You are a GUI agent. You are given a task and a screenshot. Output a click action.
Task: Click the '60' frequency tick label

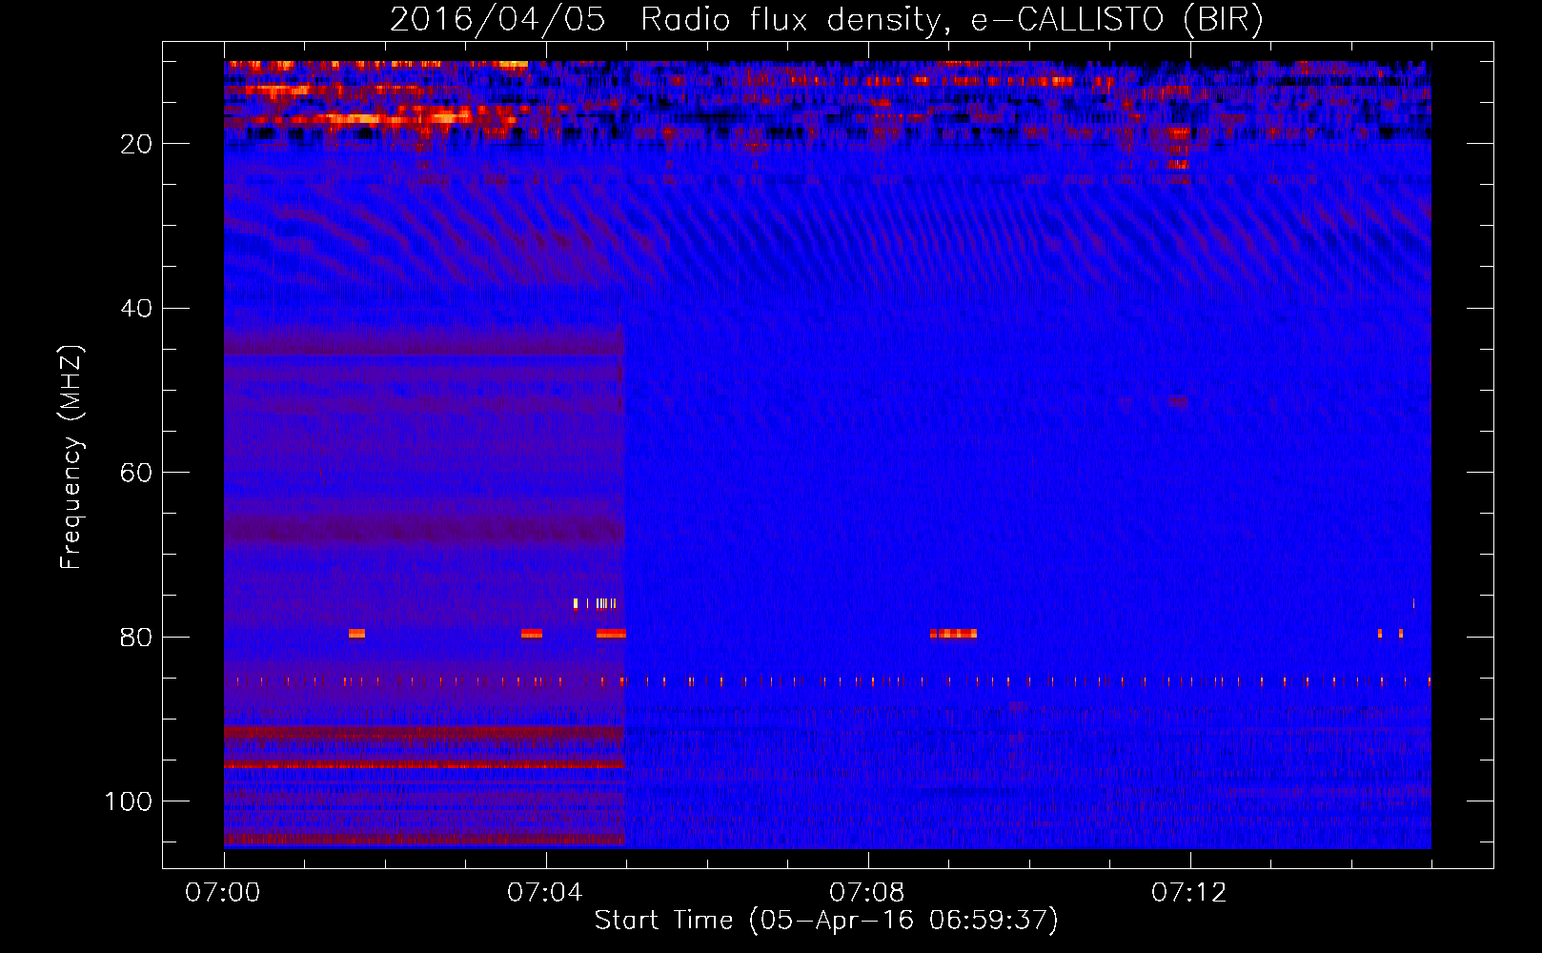coord(136,473)
